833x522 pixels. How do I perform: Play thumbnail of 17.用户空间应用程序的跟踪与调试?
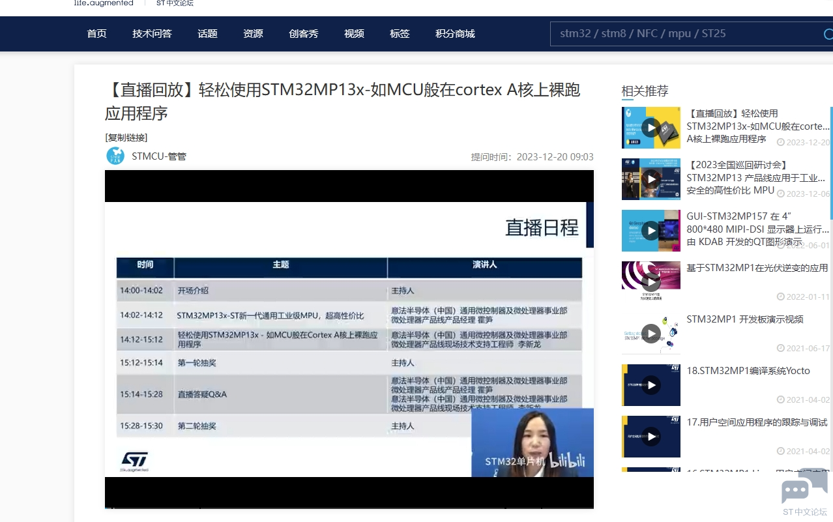(x=650, y=437)
